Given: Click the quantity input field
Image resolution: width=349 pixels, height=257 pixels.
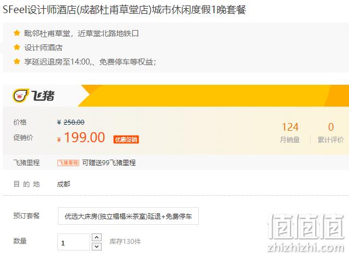Looking at the screenshot, I should click(74, 242).
